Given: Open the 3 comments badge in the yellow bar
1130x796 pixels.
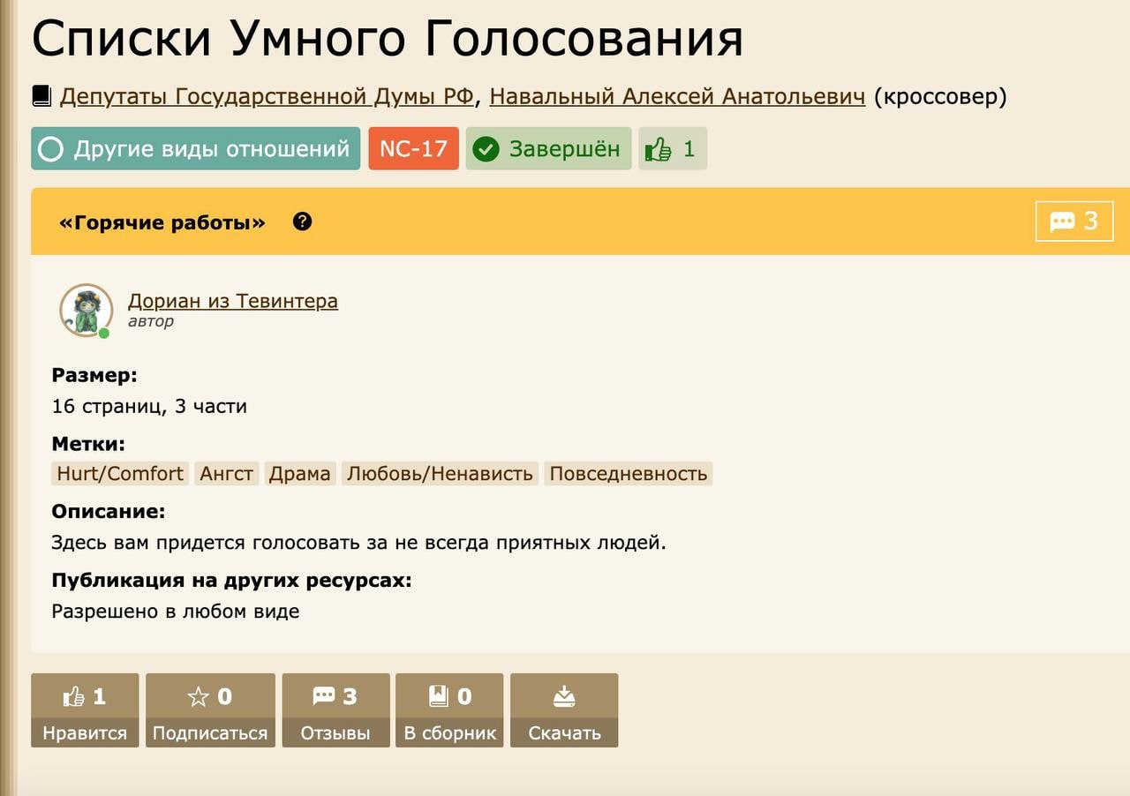Looking at the screenshot, I should (x=1074, y=221).
